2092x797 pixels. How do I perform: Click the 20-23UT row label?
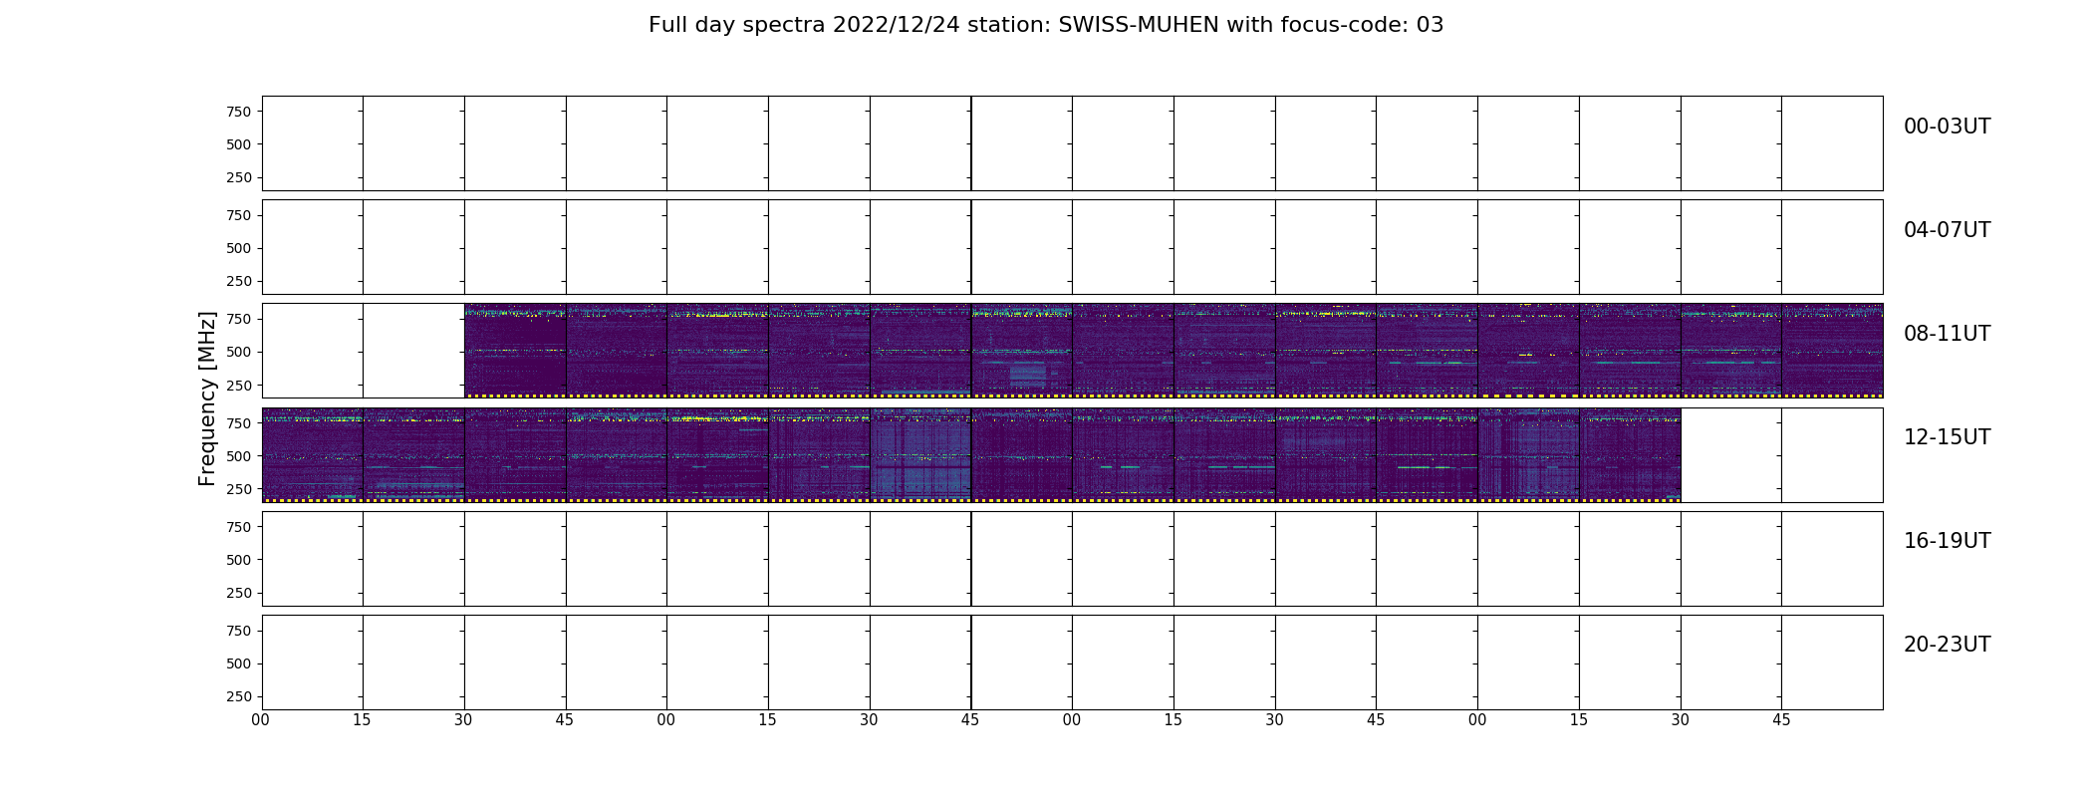tap(1947, 645)
